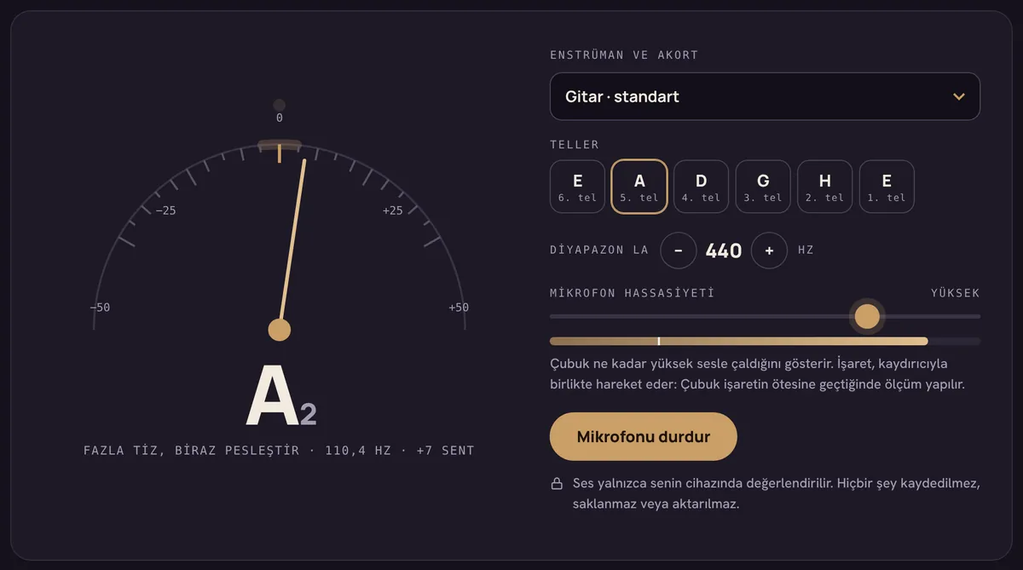Click the input level bar under the slider
This screenshot has height=570, width=1023.
click(765, 341)
